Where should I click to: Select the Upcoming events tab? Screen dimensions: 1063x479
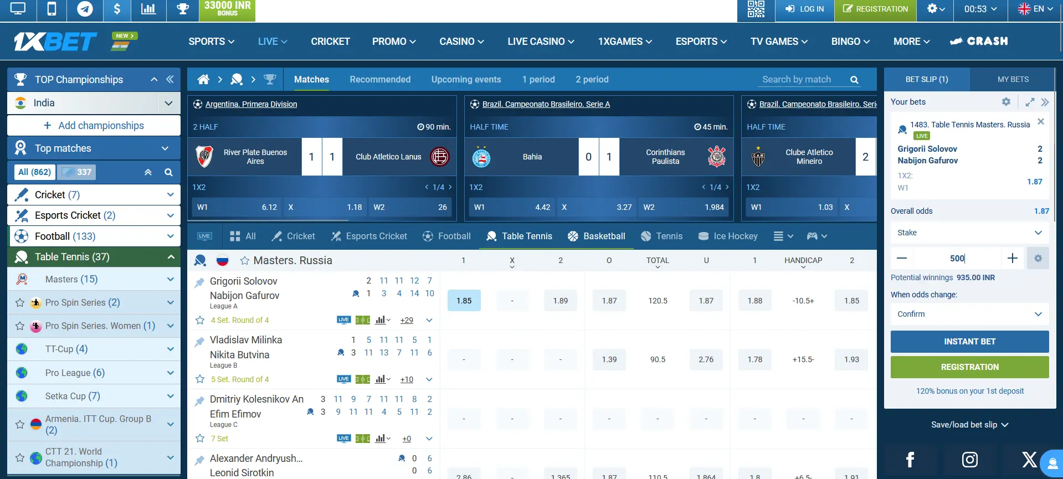pyautogui.click(x=466, y=80)
